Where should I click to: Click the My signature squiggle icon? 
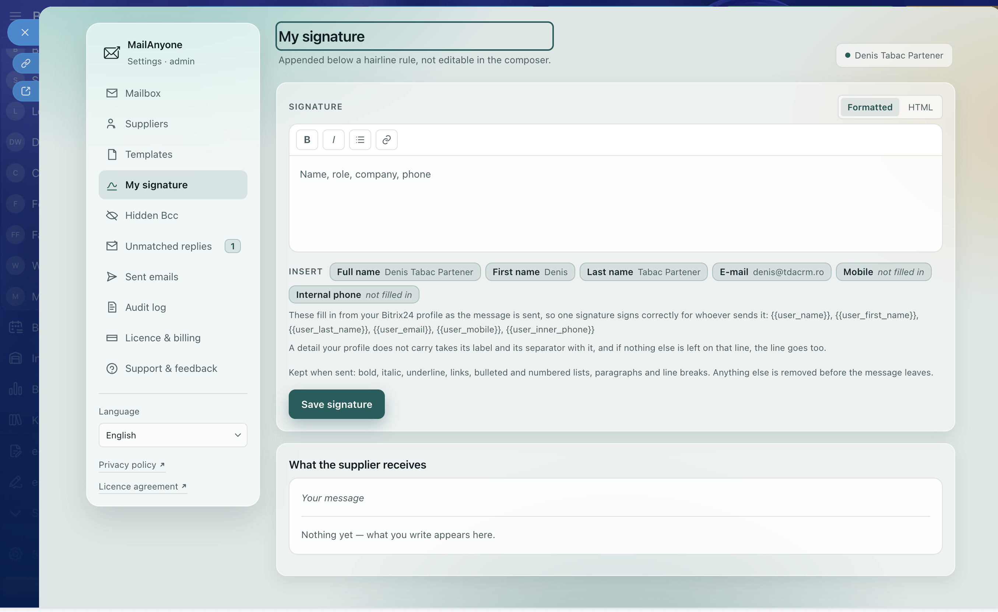coord(112,185)
